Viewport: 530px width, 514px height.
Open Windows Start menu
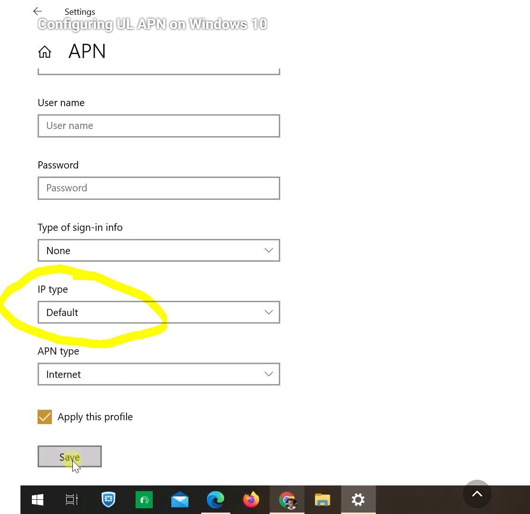coord(38,499)
